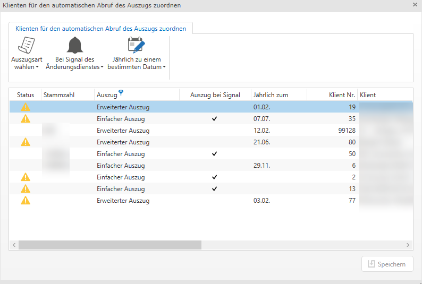Toggle signal checkmark for Klient Nr. 50
Screen dimensions: 422x284
pos(215,154)
